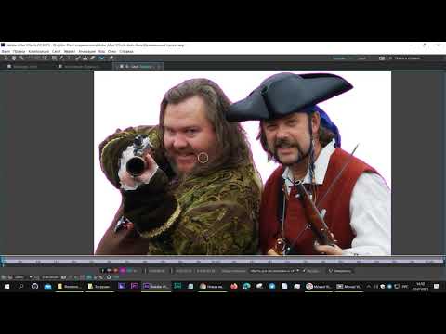
Task: Open the Слой menu
Action: point(56,51)
